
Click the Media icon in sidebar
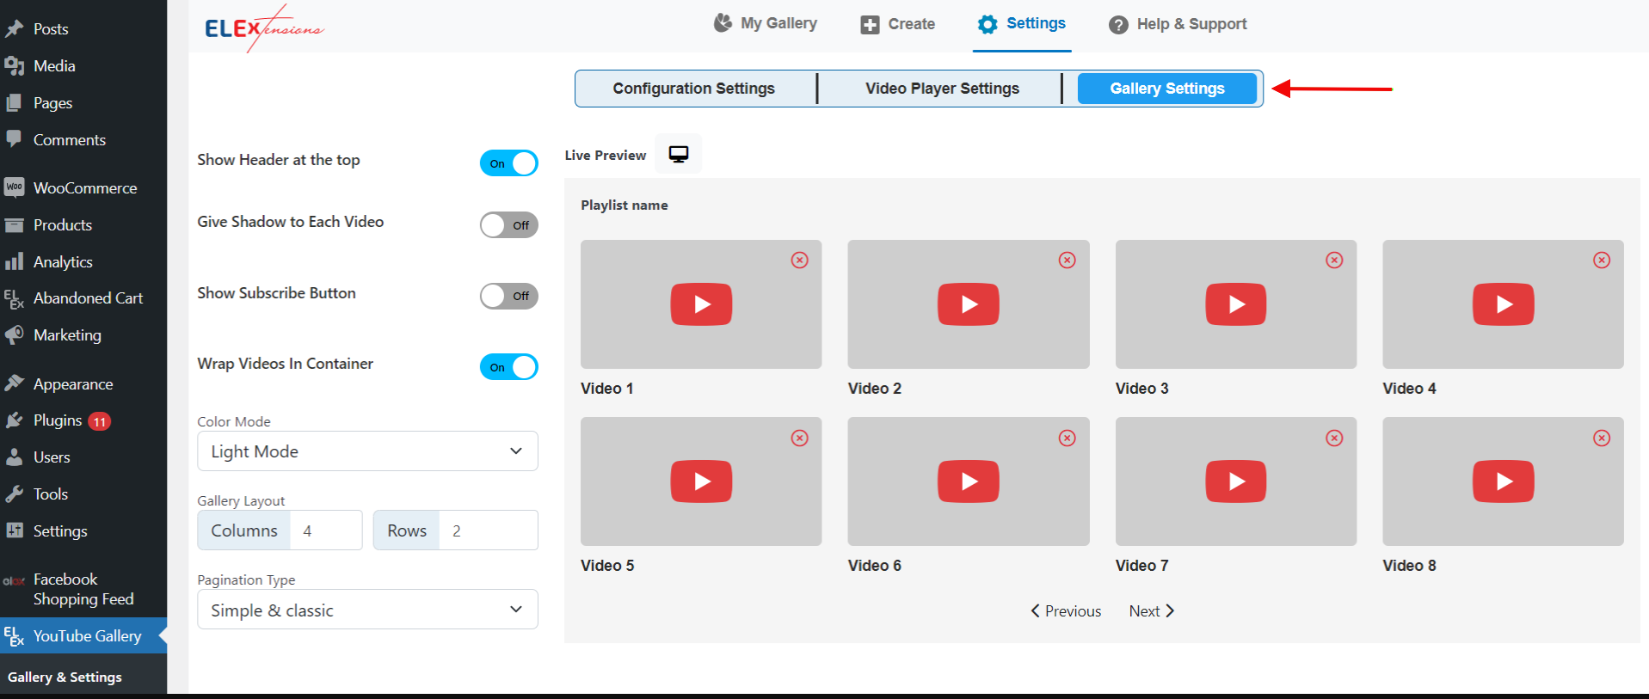point(14,65)
